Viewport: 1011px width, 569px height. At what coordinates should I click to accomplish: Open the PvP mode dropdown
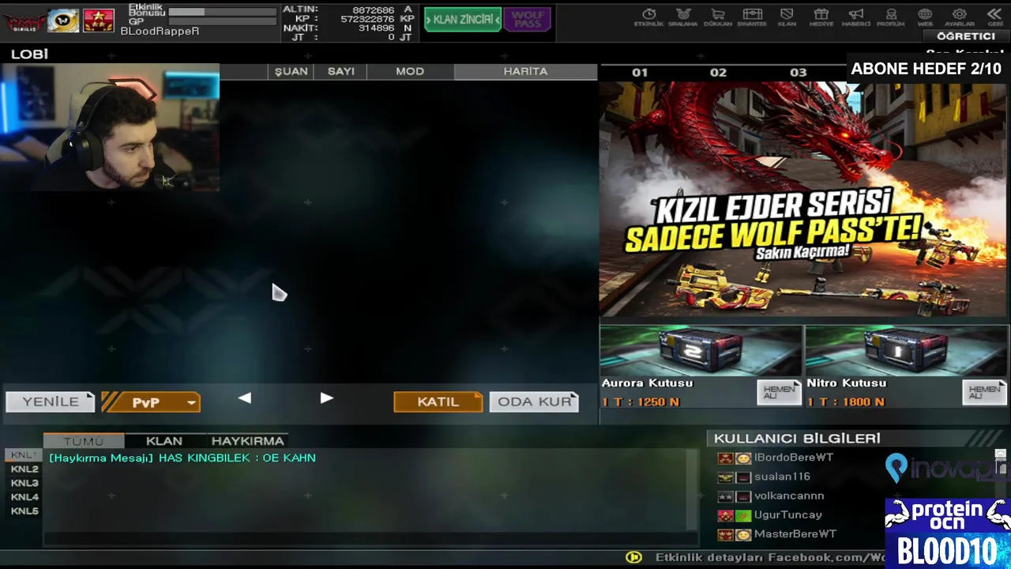click(x=151, y=402)
